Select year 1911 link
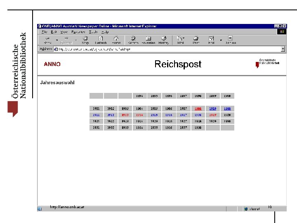The image size is (297, 223). click(x=96, y=115)
